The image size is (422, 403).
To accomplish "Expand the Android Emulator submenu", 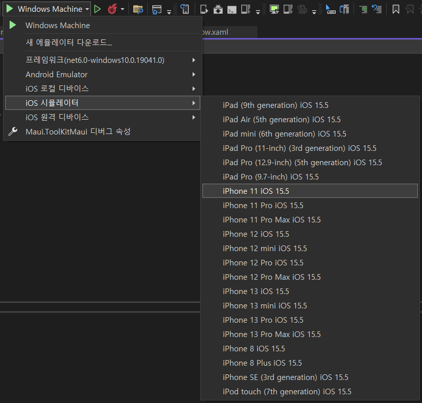I will tap(102, 74).
